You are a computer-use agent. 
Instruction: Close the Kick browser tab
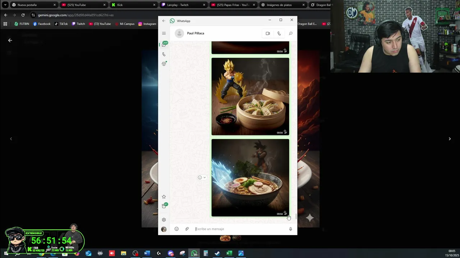tap(155, 5)
